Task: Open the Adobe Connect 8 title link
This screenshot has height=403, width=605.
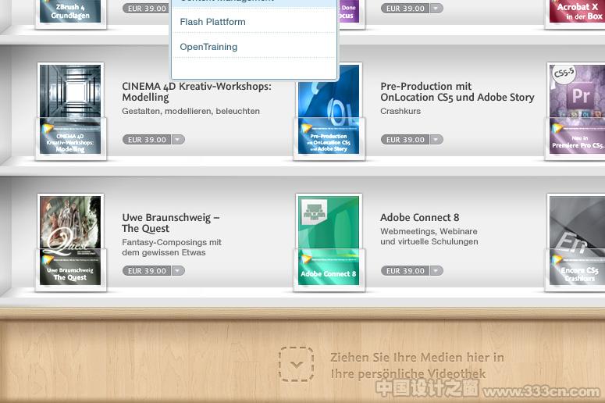Action: [x=420, y=217]
